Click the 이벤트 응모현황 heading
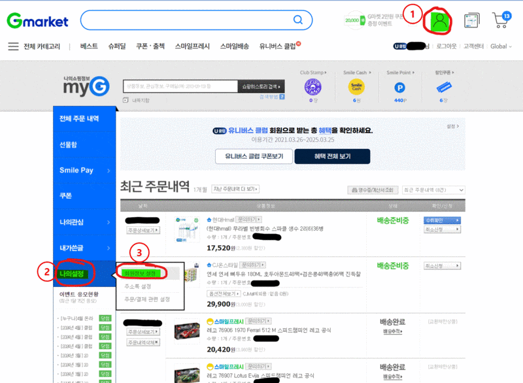This screenshot has width=523, height=383. [79, 294]
